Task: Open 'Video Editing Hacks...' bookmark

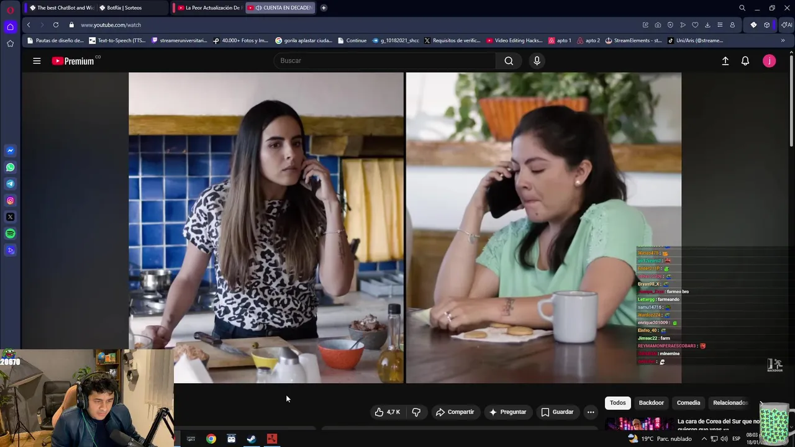Action: tap(514, 40)
